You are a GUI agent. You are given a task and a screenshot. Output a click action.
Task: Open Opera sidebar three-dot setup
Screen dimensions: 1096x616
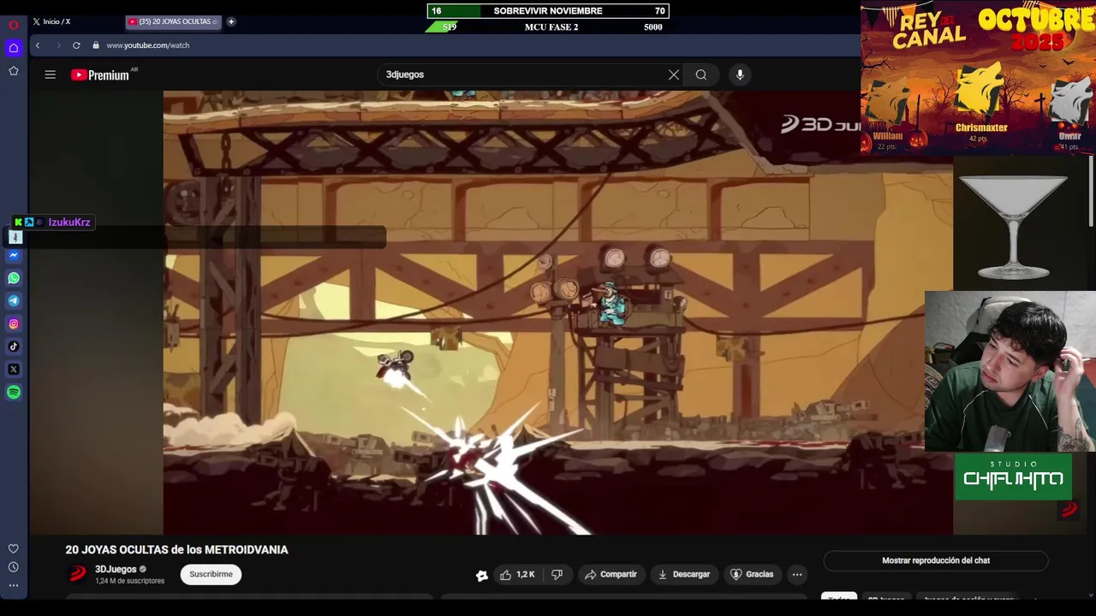pyautogui.click(x=14, y=586)
